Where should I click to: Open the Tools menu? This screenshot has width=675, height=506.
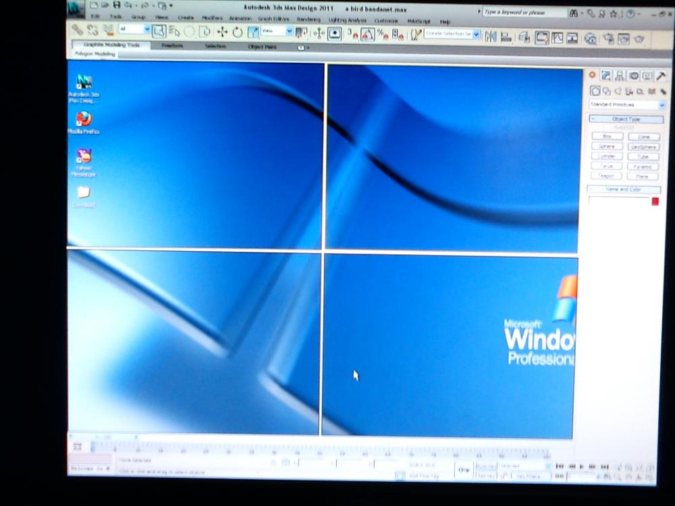tap(115, 17)
